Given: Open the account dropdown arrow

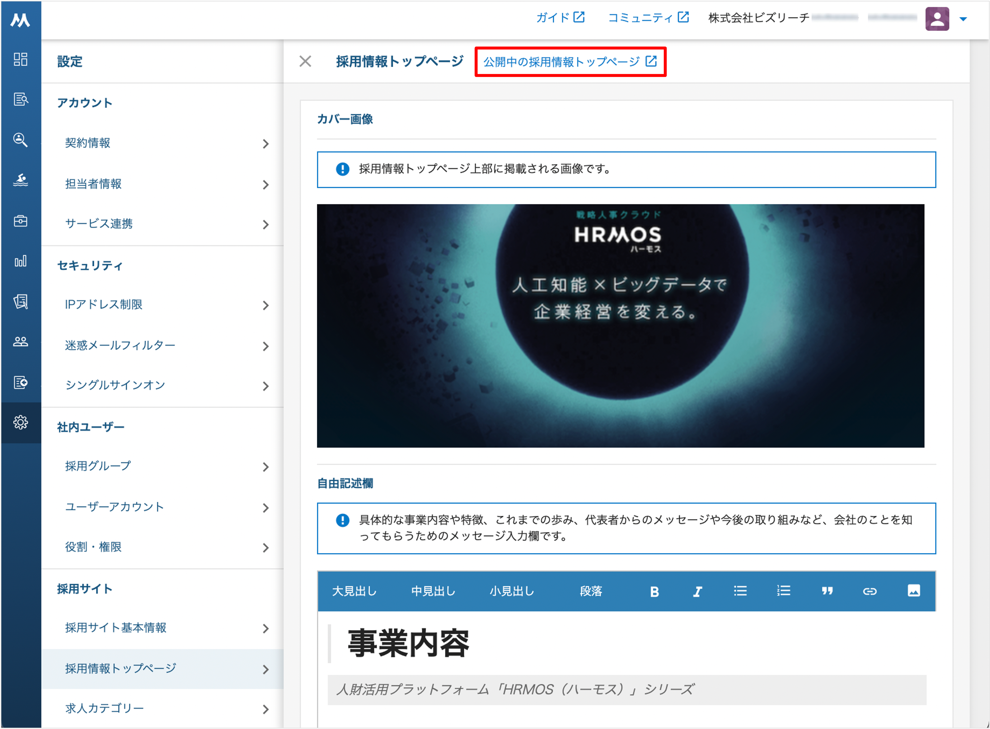Looking at the screenshot, I should pos(963,19).
